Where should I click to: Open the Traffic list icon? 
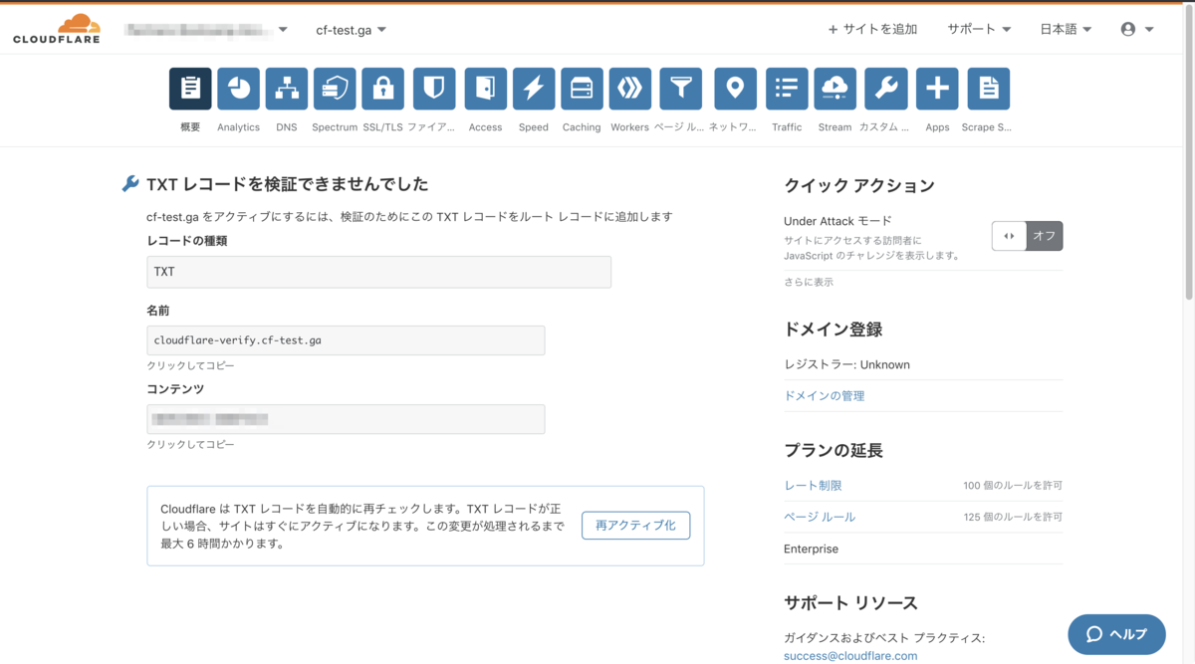click(x=787, y=89)
